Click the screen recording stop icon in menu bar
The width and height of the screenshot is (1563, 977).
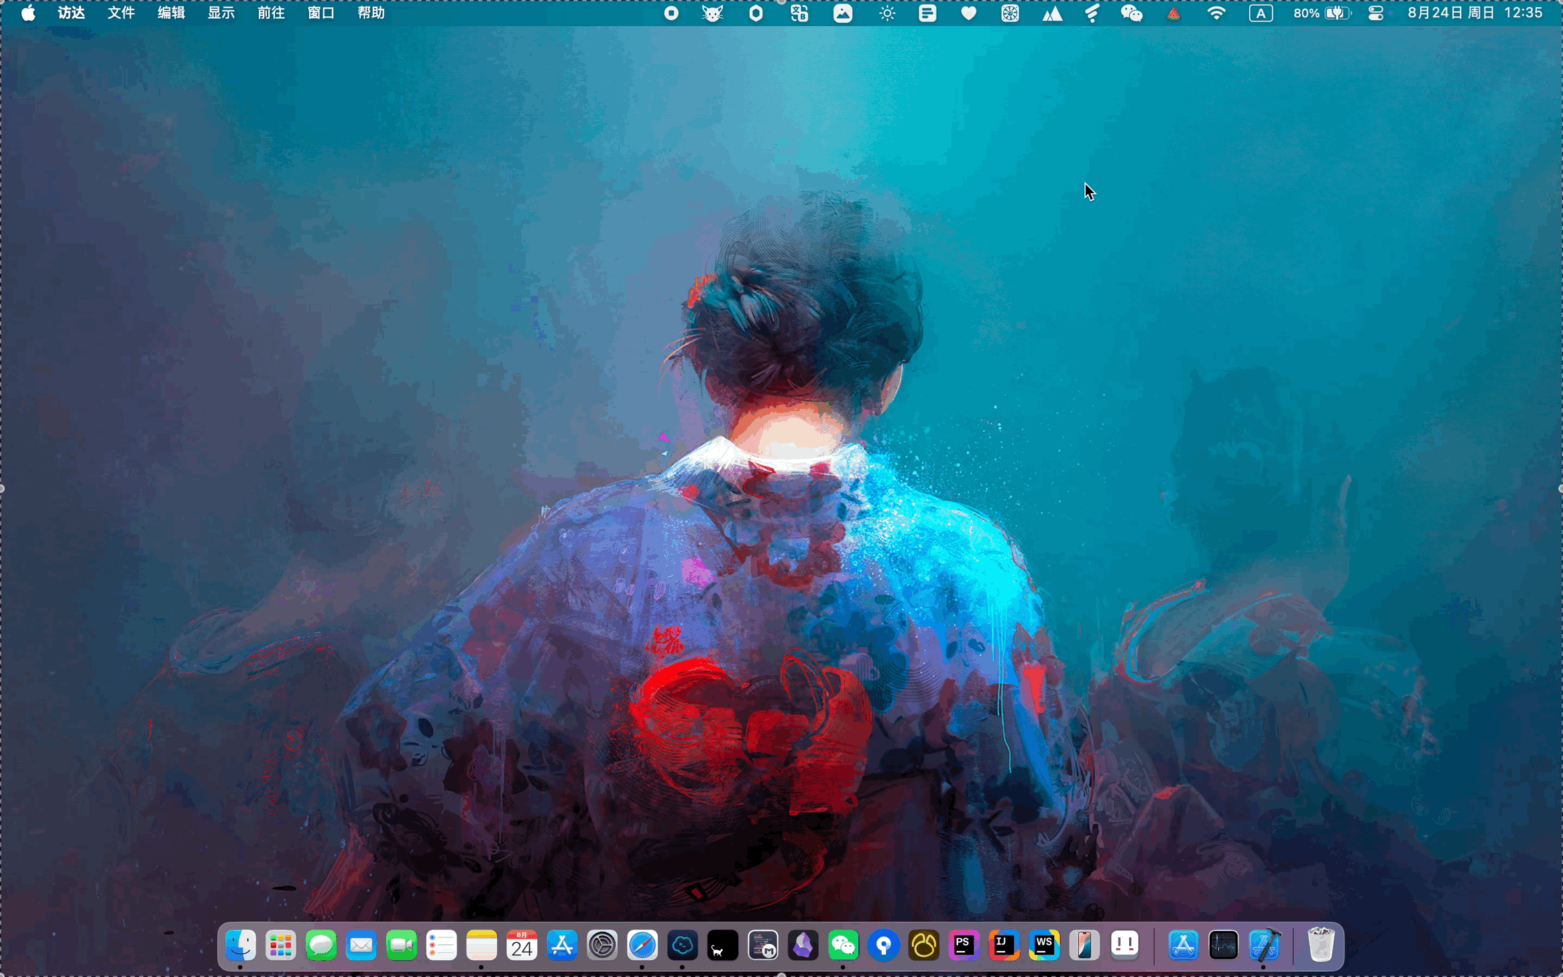pos(671,13)
